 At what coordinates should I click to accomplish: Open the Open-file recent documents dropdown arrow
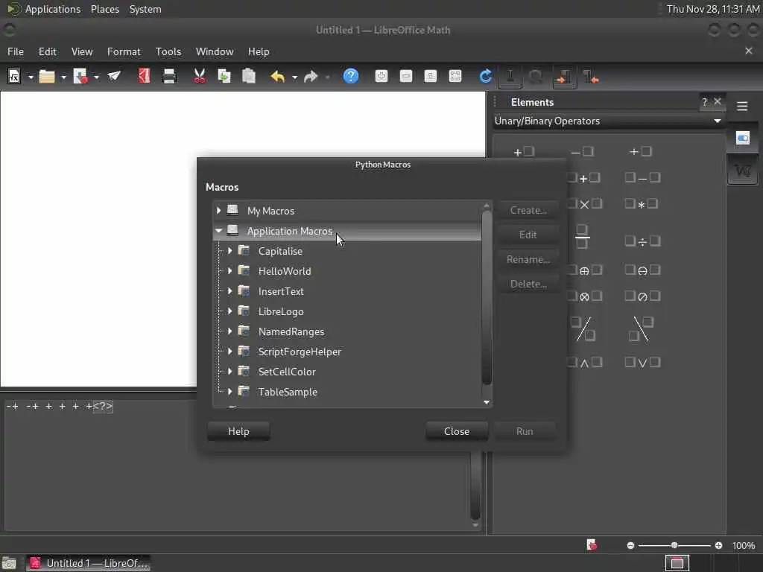point(63,77)
